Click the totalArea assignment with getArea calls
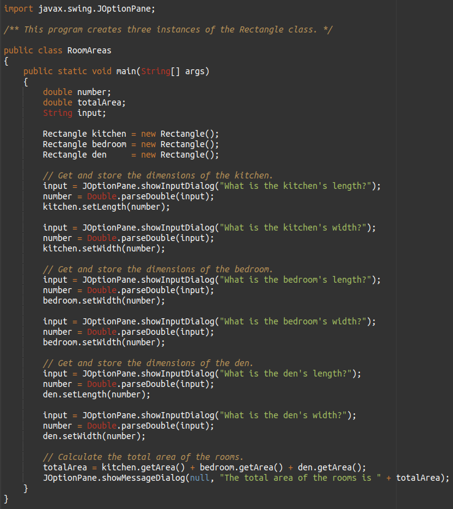Image resolution: width=453 pixels, height=509 pixels. coord(204,467)
